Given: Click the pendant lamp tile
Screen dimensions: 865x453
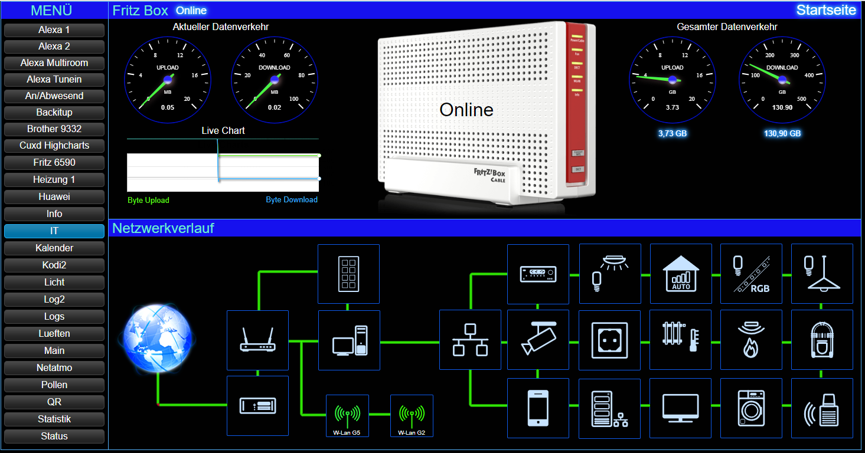Looking at the screenshot, I should pos(822,274).
